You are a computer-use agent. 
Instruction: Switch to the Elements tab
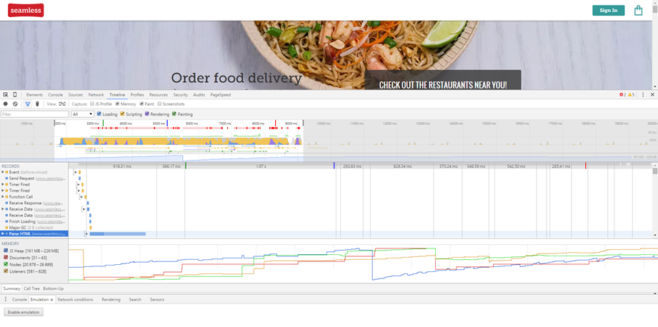point(34,95)
